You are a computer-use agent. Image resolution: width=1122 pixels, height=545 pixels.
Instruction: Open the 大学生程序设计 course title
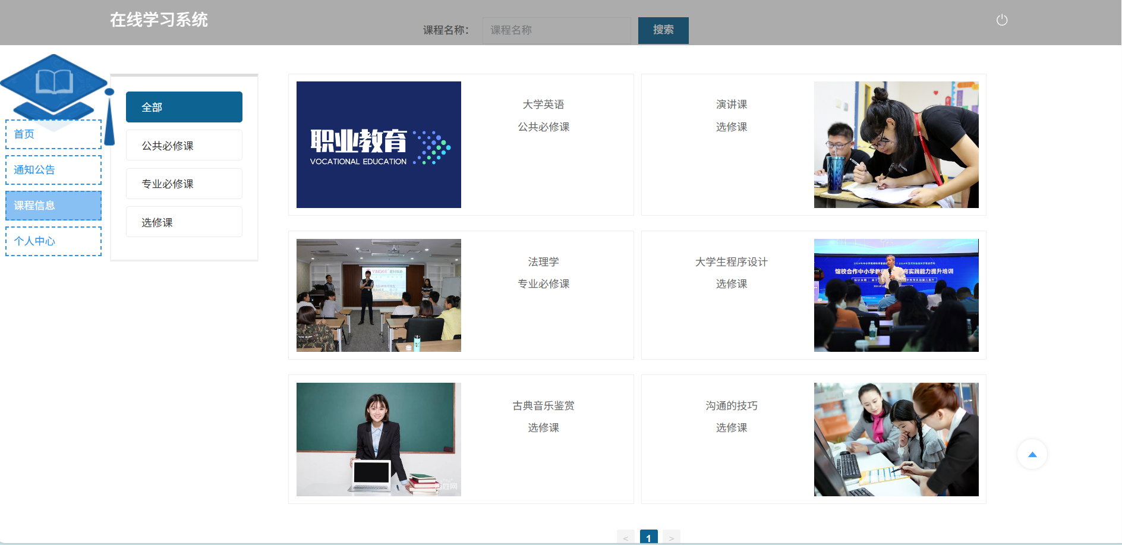click(731, 262)
